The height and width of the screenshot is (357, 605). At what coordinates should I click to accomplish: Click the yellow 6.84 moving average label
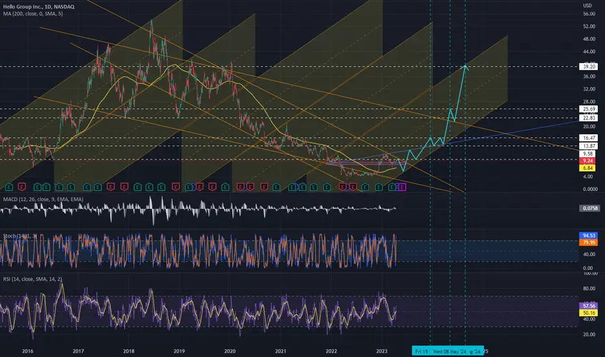tap(587, 168)
